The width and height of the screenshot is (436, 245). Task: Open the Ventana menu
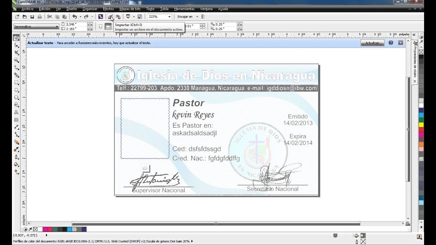206,9
